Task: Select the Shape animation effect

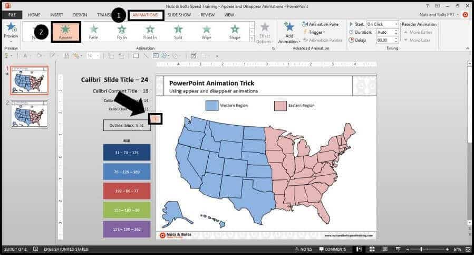Action: 235,32
